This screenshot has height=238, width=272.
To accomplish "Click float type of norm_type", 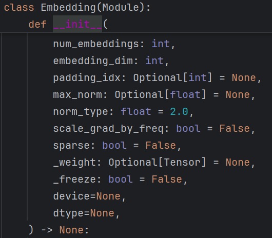I will (136, 111).
